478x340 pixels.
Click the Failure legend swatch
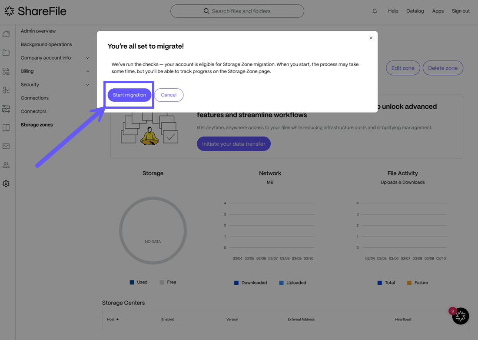coord(409,283)
